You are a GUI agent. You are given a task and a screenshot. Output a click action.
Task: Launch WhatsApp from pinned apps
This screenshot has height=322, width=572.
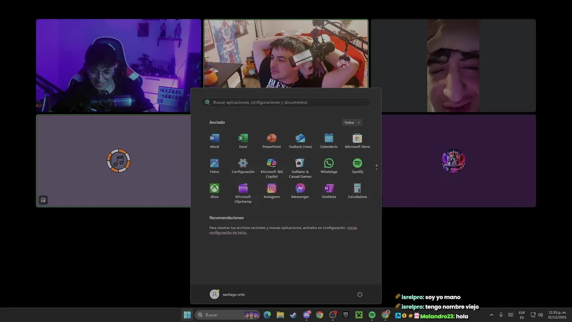329,166
